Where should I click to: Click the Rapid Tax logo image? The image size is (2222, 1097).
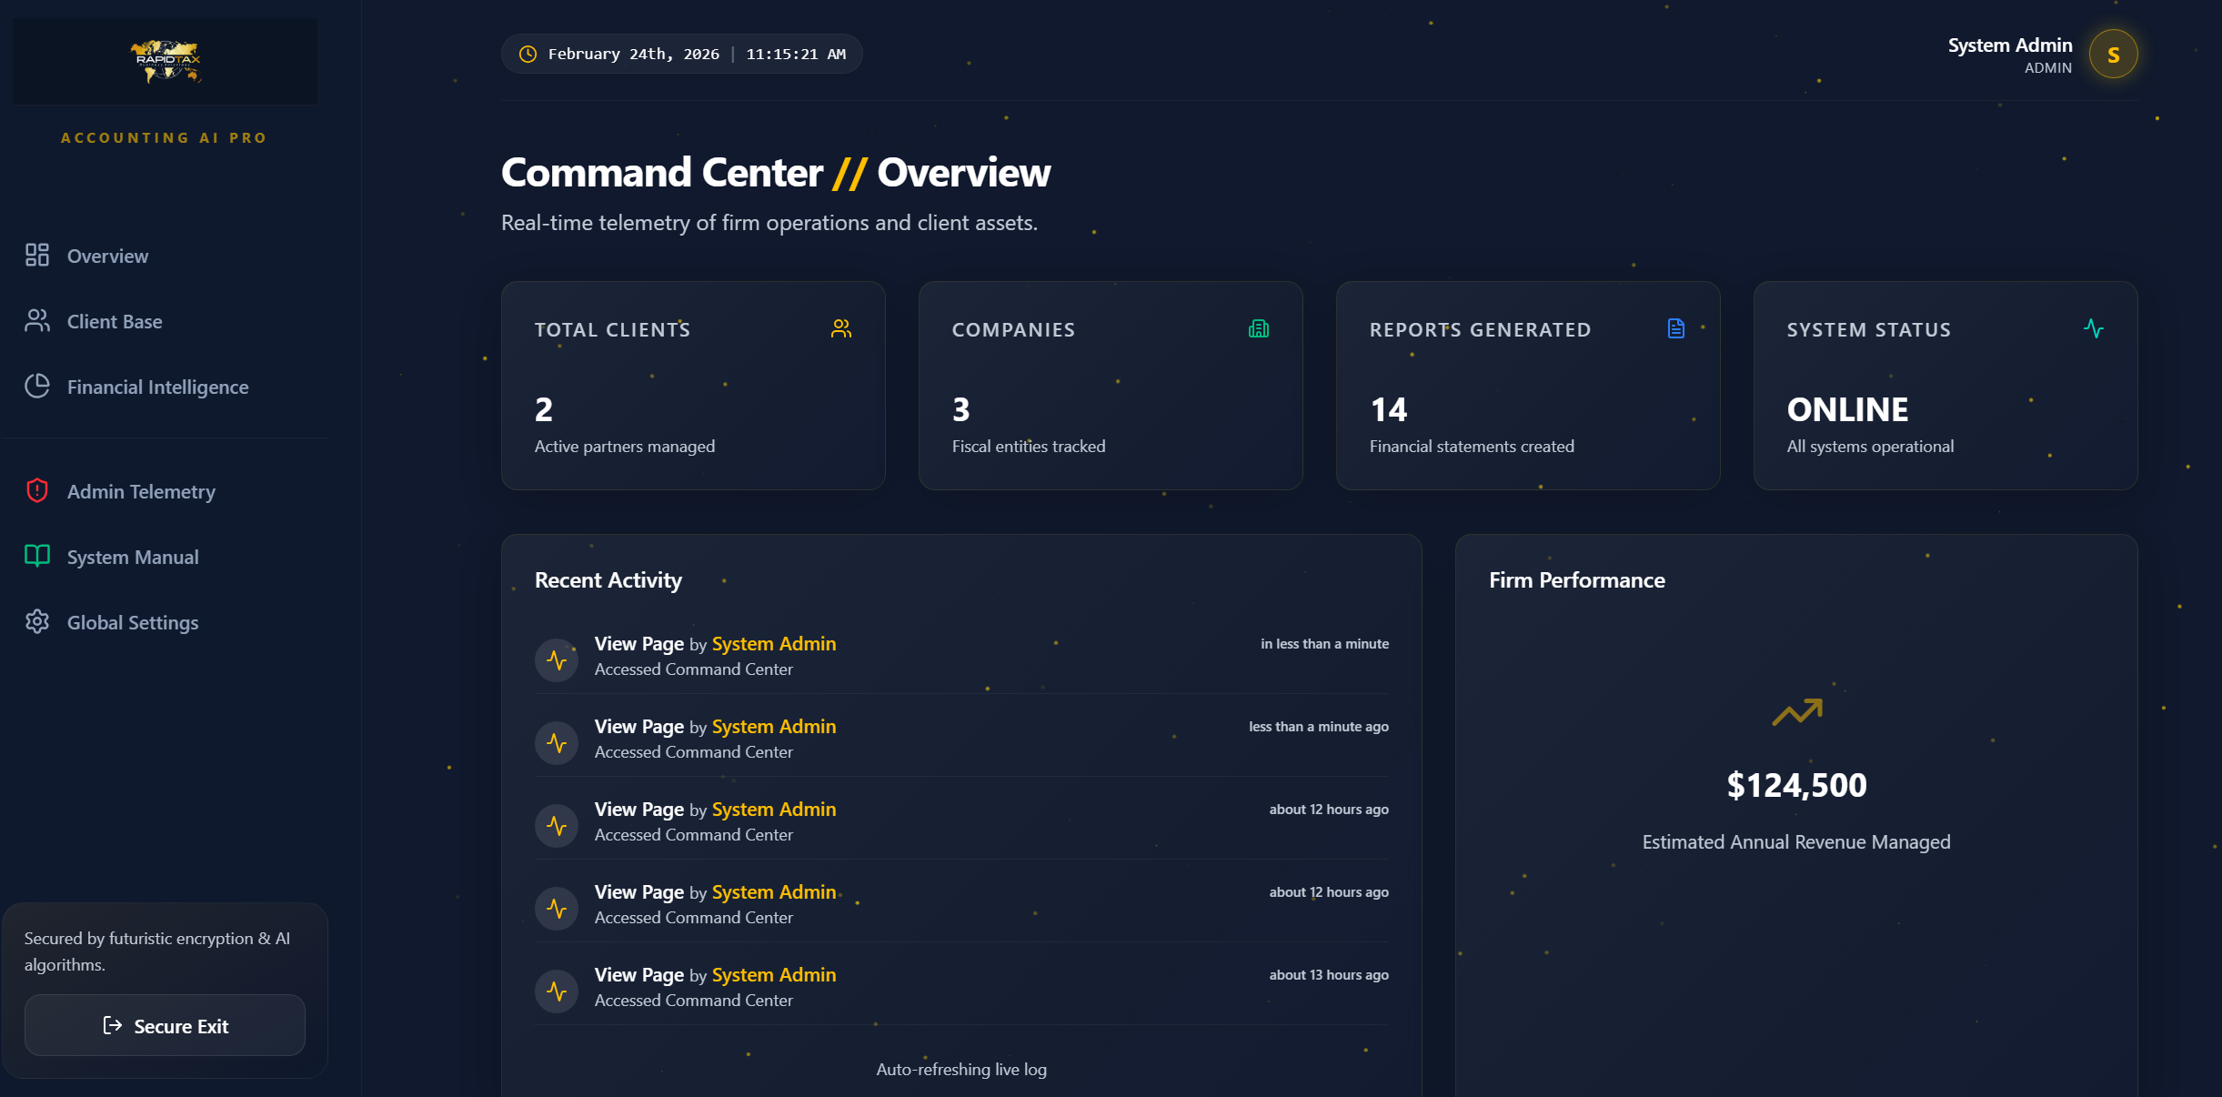166,61
